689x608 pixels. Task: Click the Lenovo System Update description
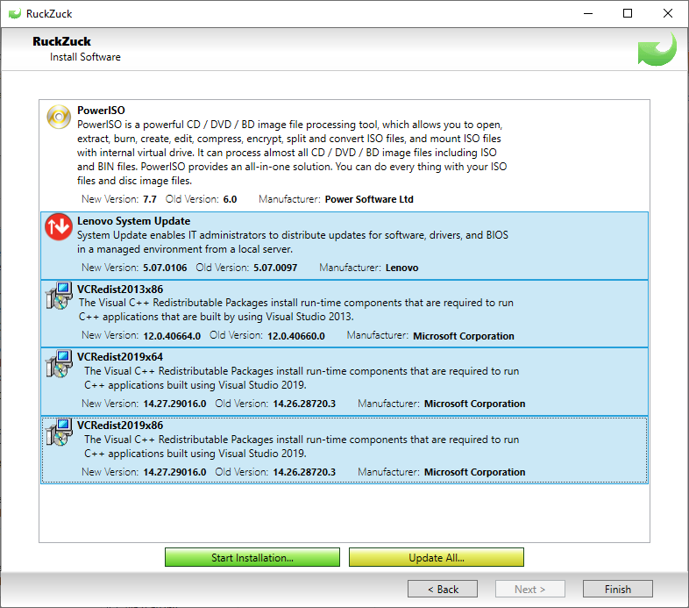[293, 242]
